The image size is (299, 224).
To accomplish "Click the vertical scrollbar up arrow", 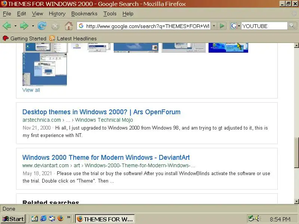I will click(x=296, y=45).
